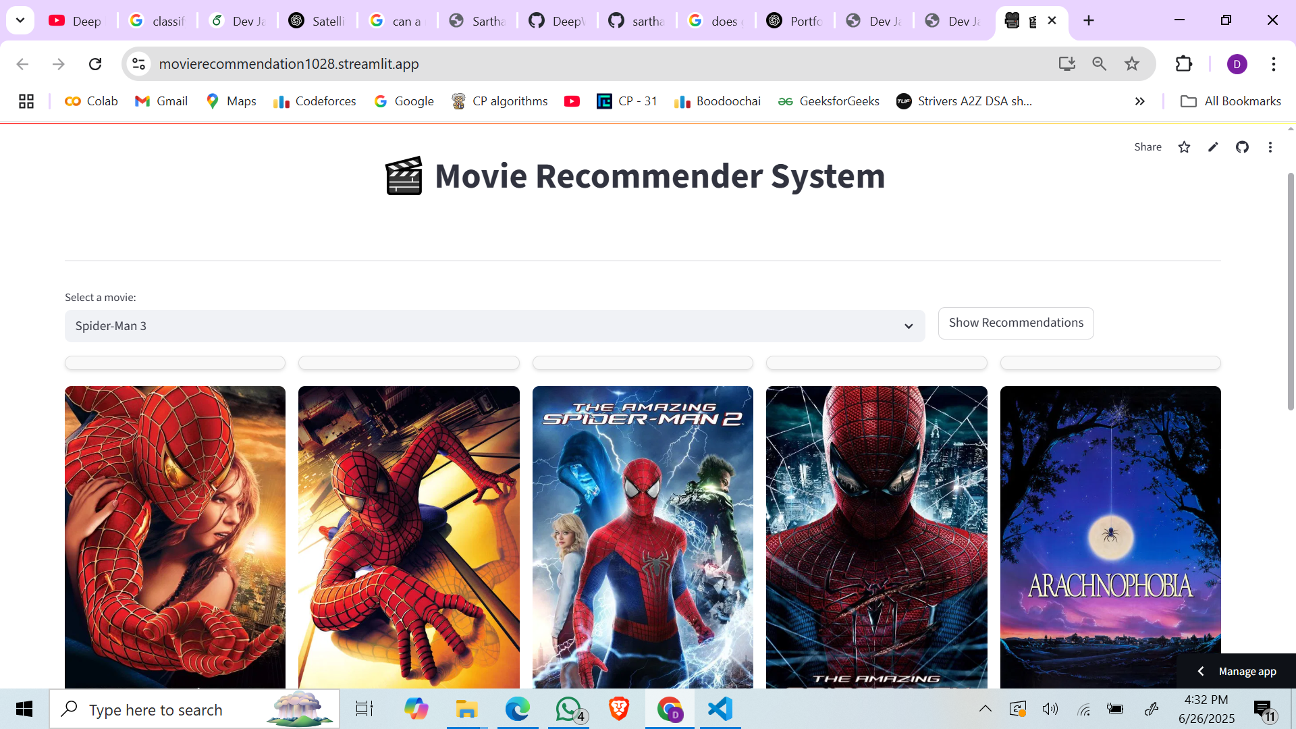Image resolution: width=1296 pixels, height=729 pixels.
Task: Open the tab search dropdown arrow
Action: [20, 20]
